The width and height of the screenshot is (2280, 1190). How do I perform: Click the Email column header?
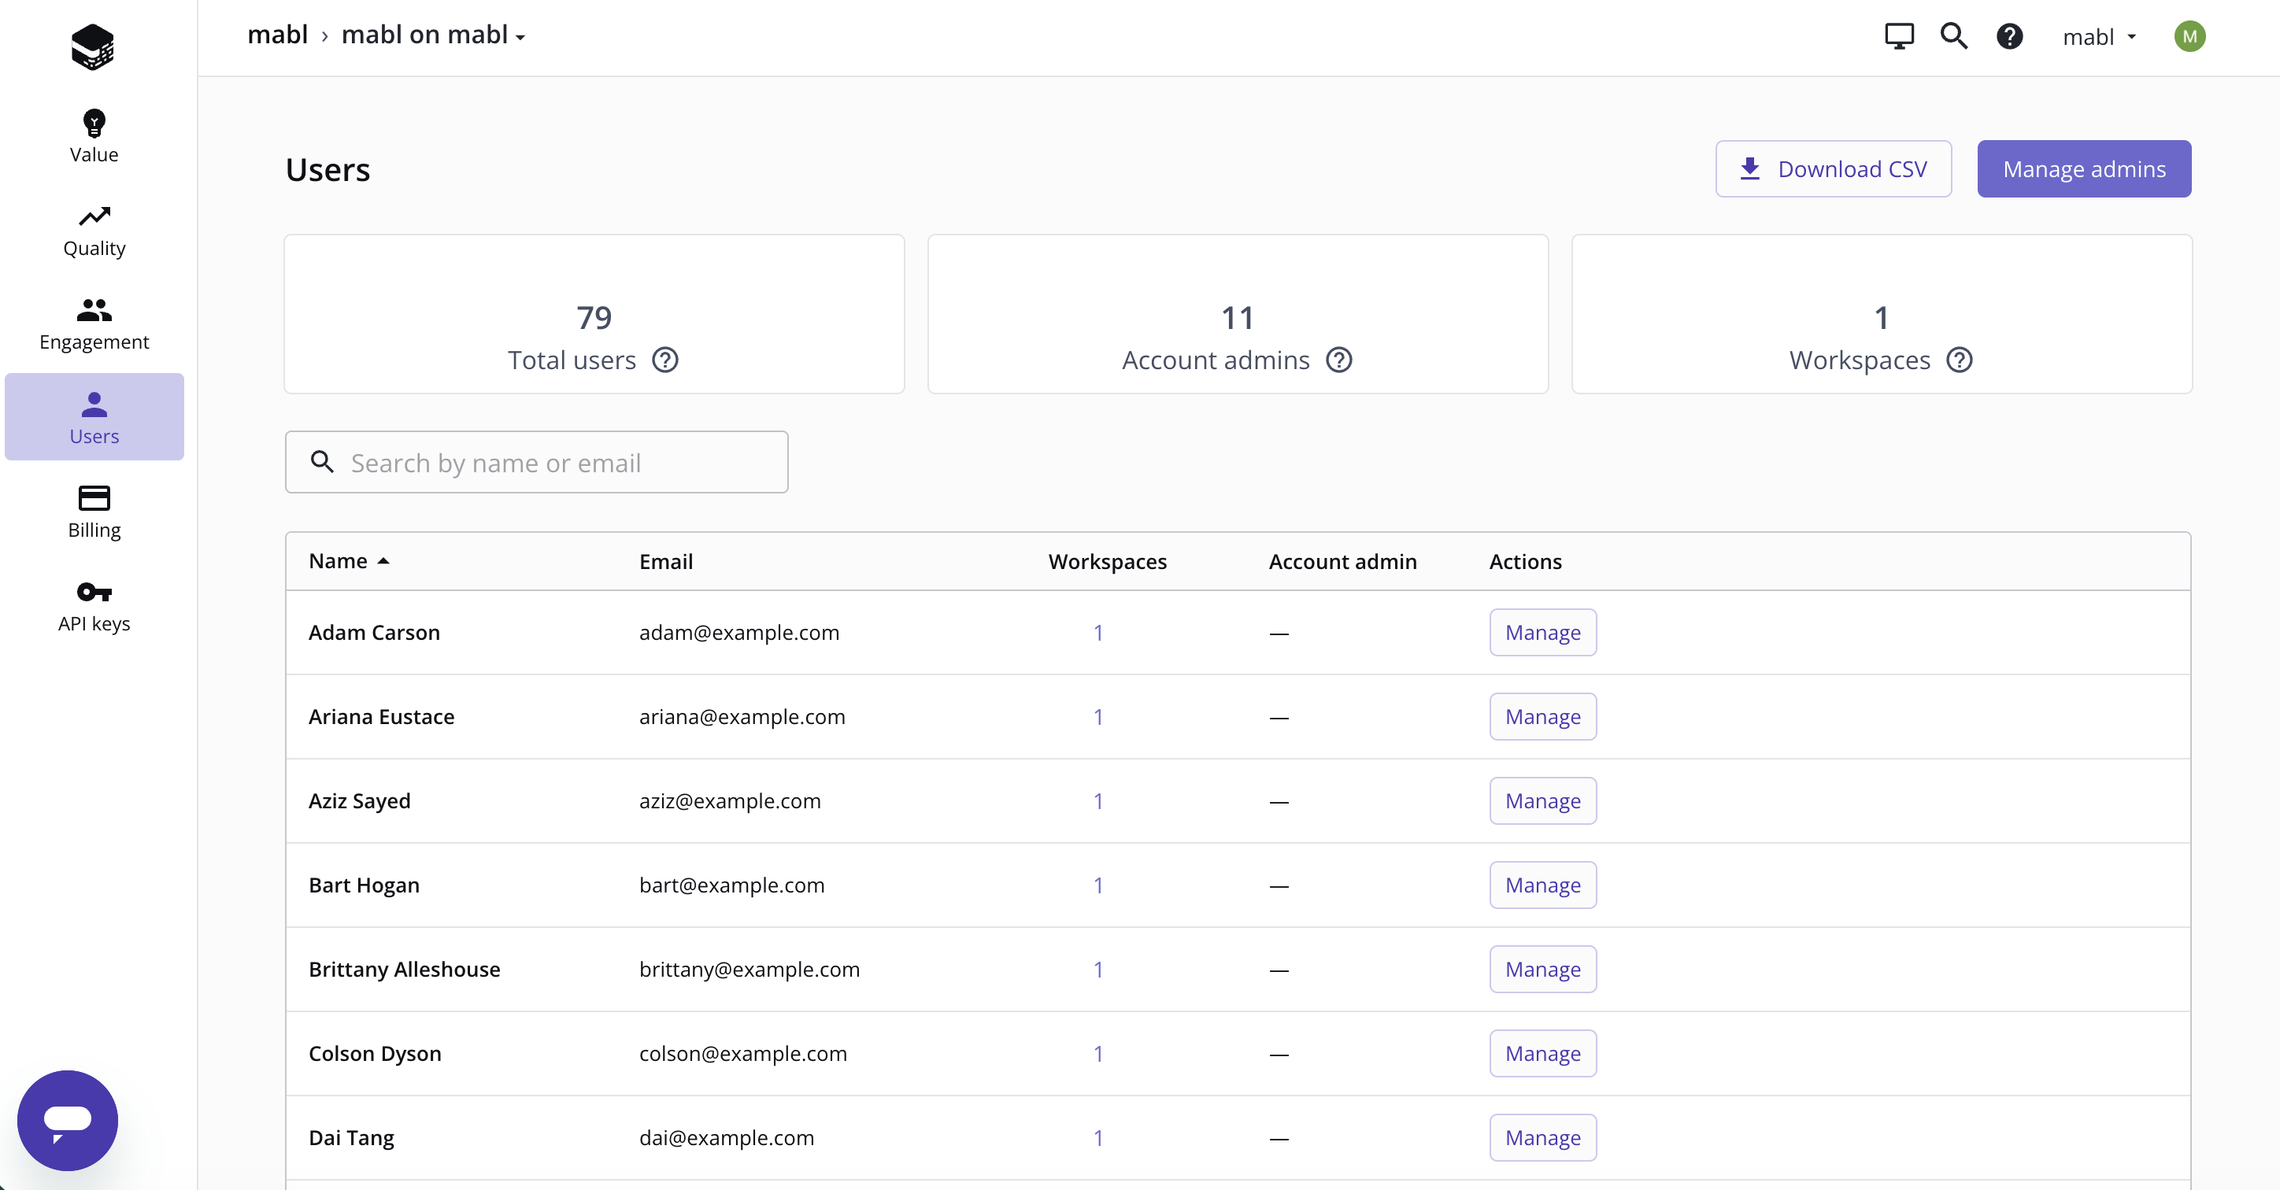[x=665, y=561]
